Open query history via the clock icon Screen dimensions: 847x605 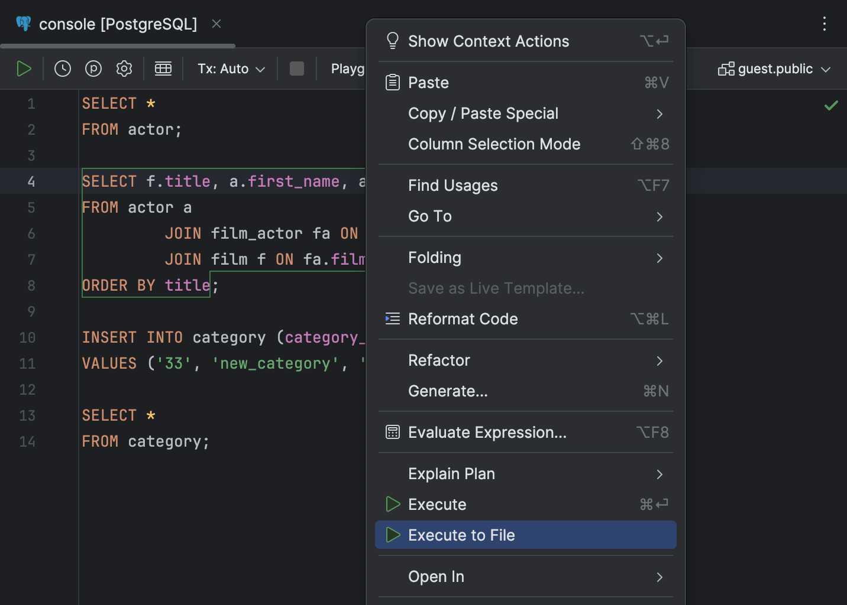pyautogui.click(x=62, y=69)
